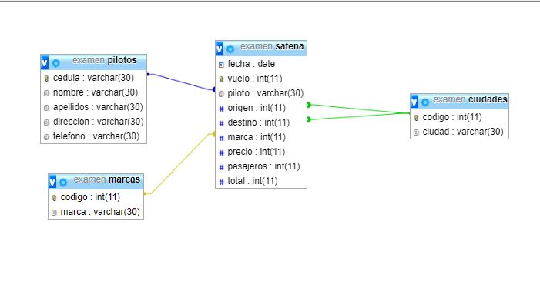Click the green relation endpoint at origen
Screen dimensions: 540x295
coord(309,105)
